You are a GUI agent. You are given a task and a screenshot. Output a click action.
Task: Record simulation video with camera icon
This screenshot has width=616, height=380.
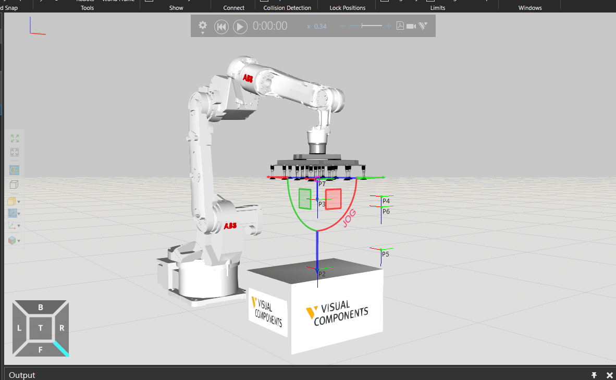[x=411, y=27]
